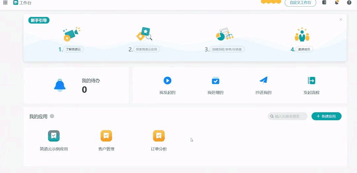Click the 自定义工作台 button
Screen dimensions: 357x173
point(300,3)
